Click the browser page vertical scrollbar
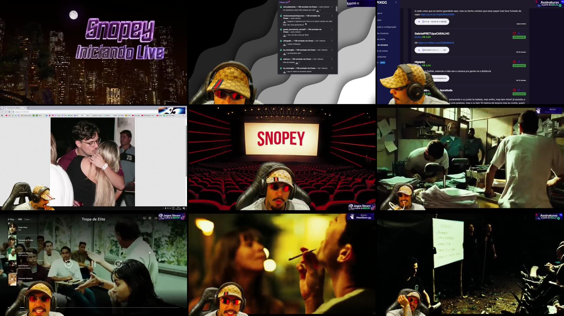This screenshot has height=316, width=564. click(x=186, y=151)
